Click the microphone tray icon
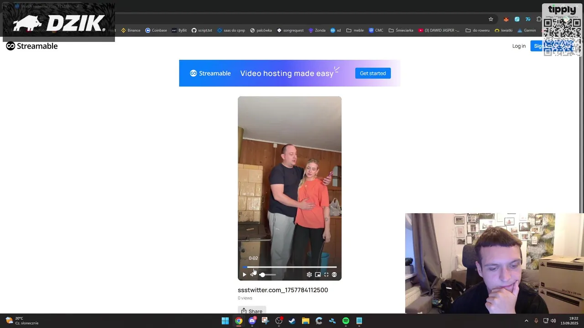This screenshot has width=584, height=328. [536, 321]
